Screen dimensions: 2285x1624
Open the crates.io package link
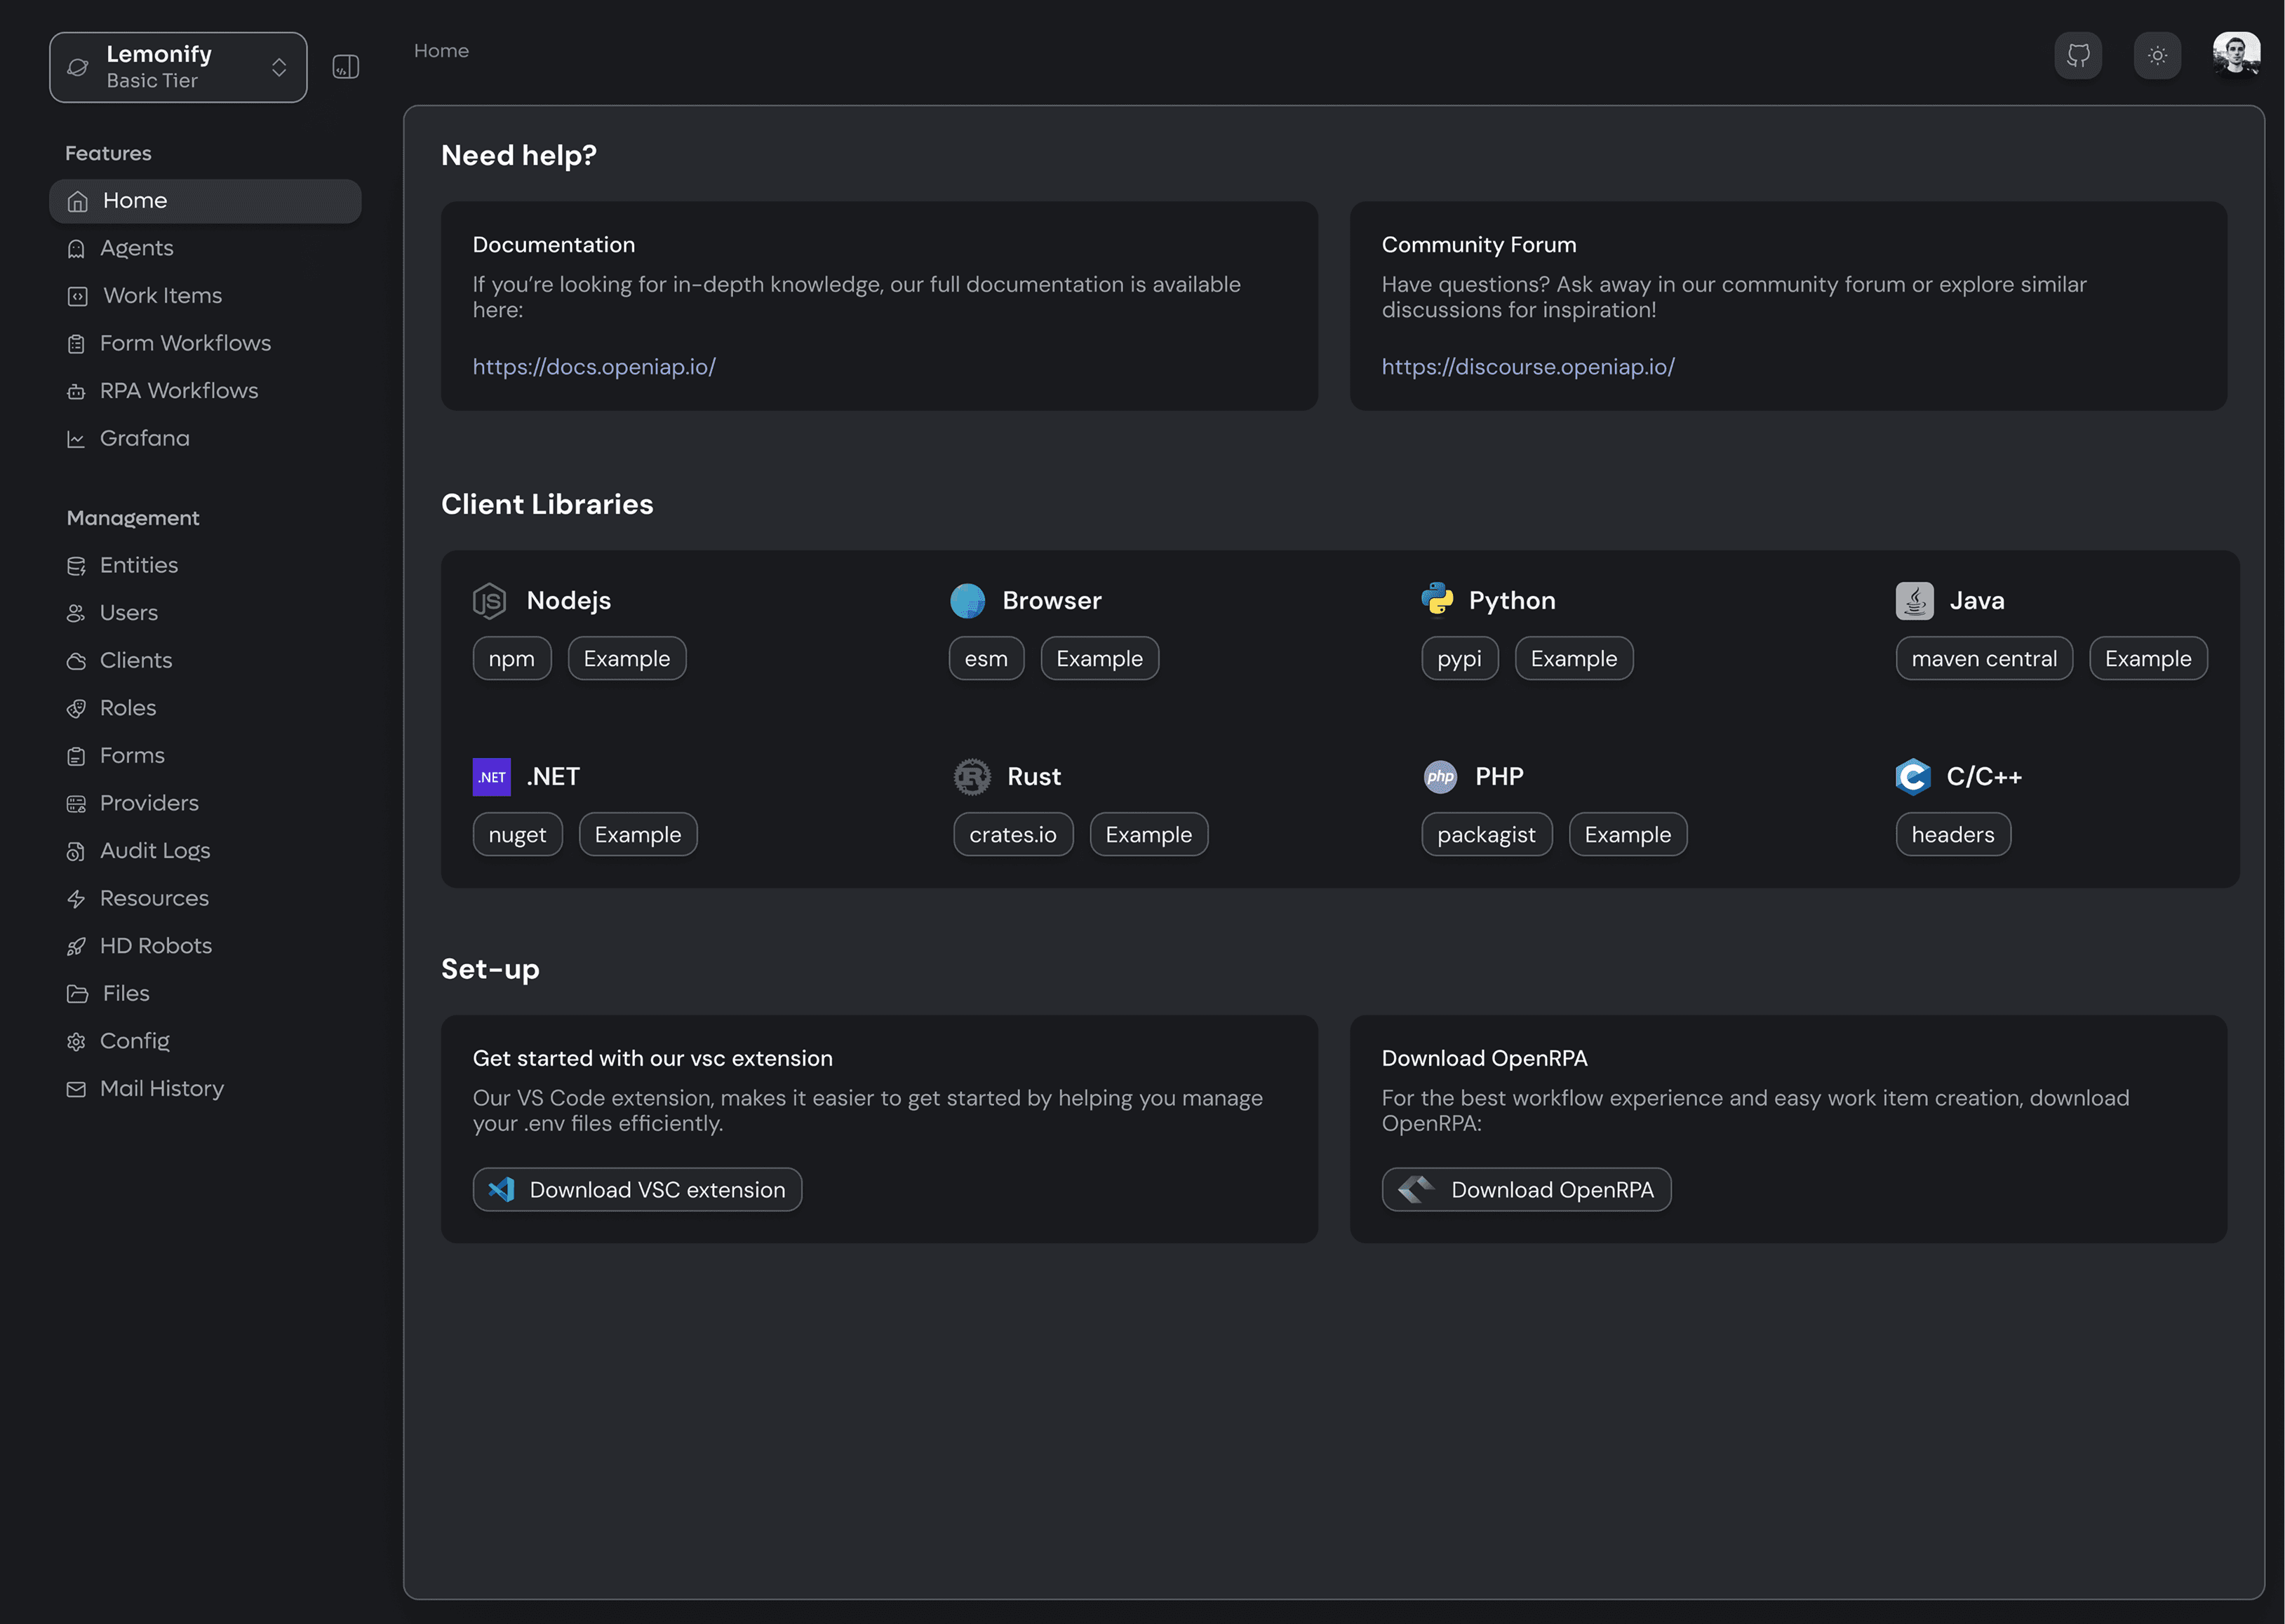point(1012,835)
